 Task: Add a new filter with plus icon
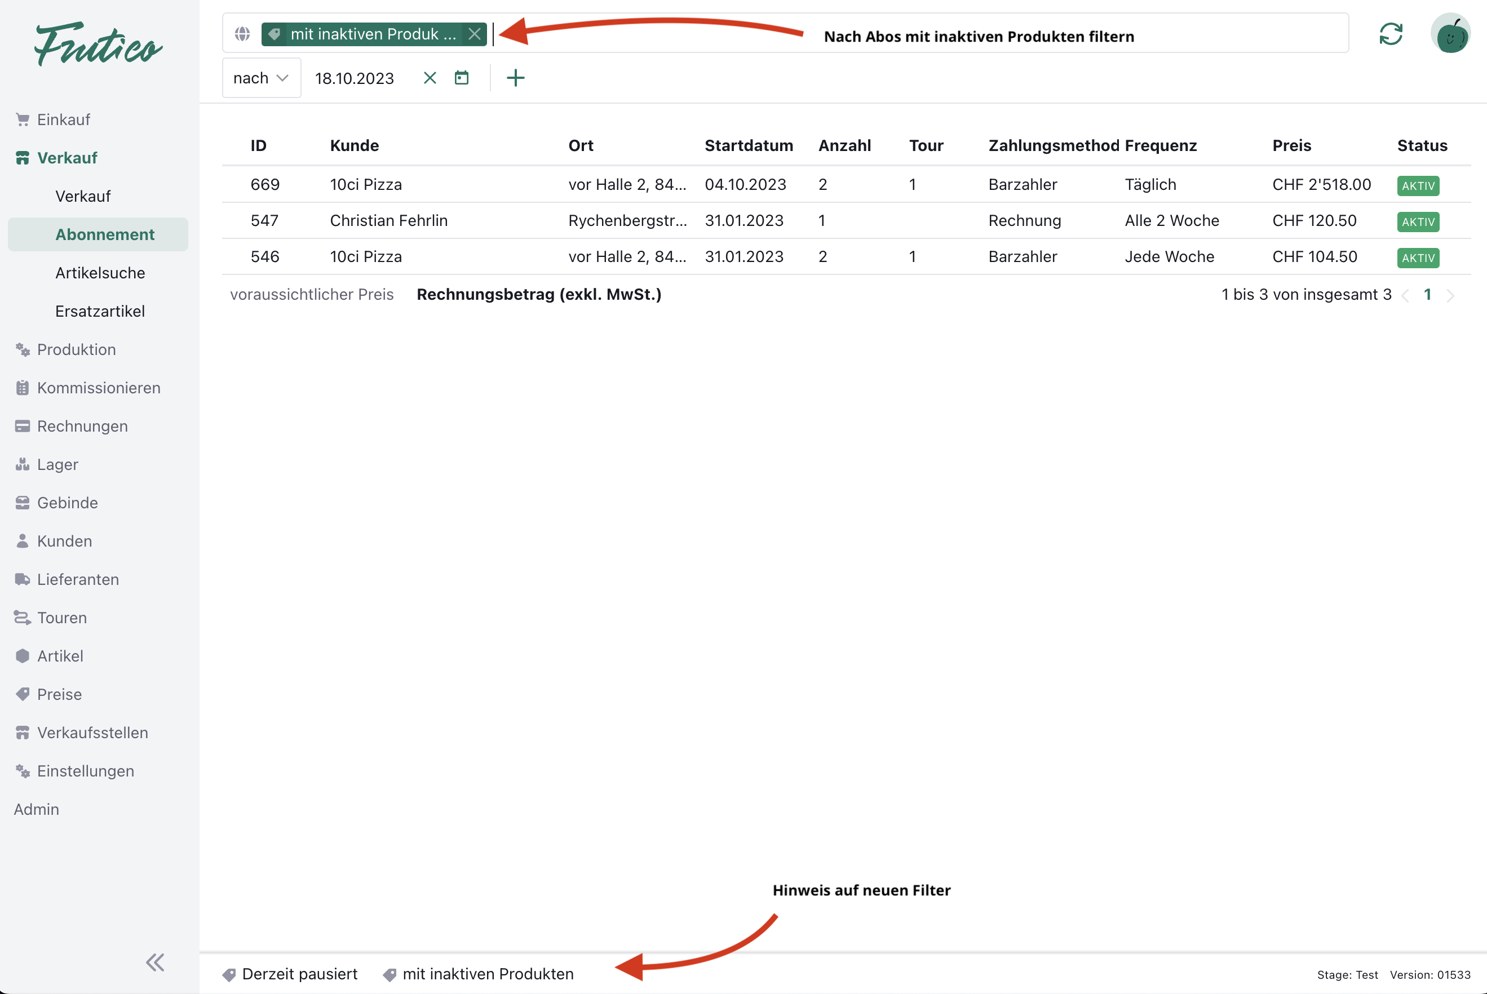(x=515, y=78)
